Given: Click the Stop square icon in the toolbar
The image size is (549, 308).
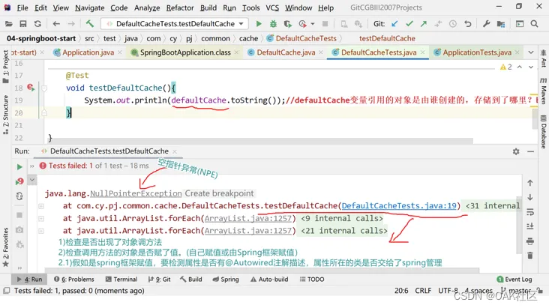Looking at the screenshot, I should [325, 24].
